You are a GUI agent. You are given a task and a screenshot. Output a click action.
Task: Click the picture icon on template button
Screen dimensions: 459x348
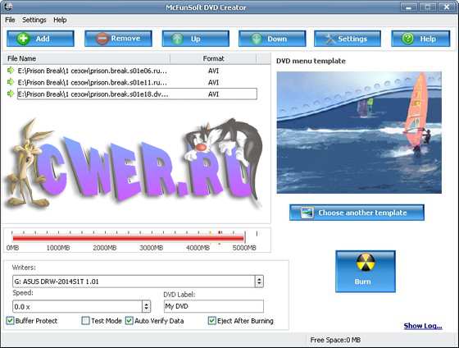click(307, 213)
